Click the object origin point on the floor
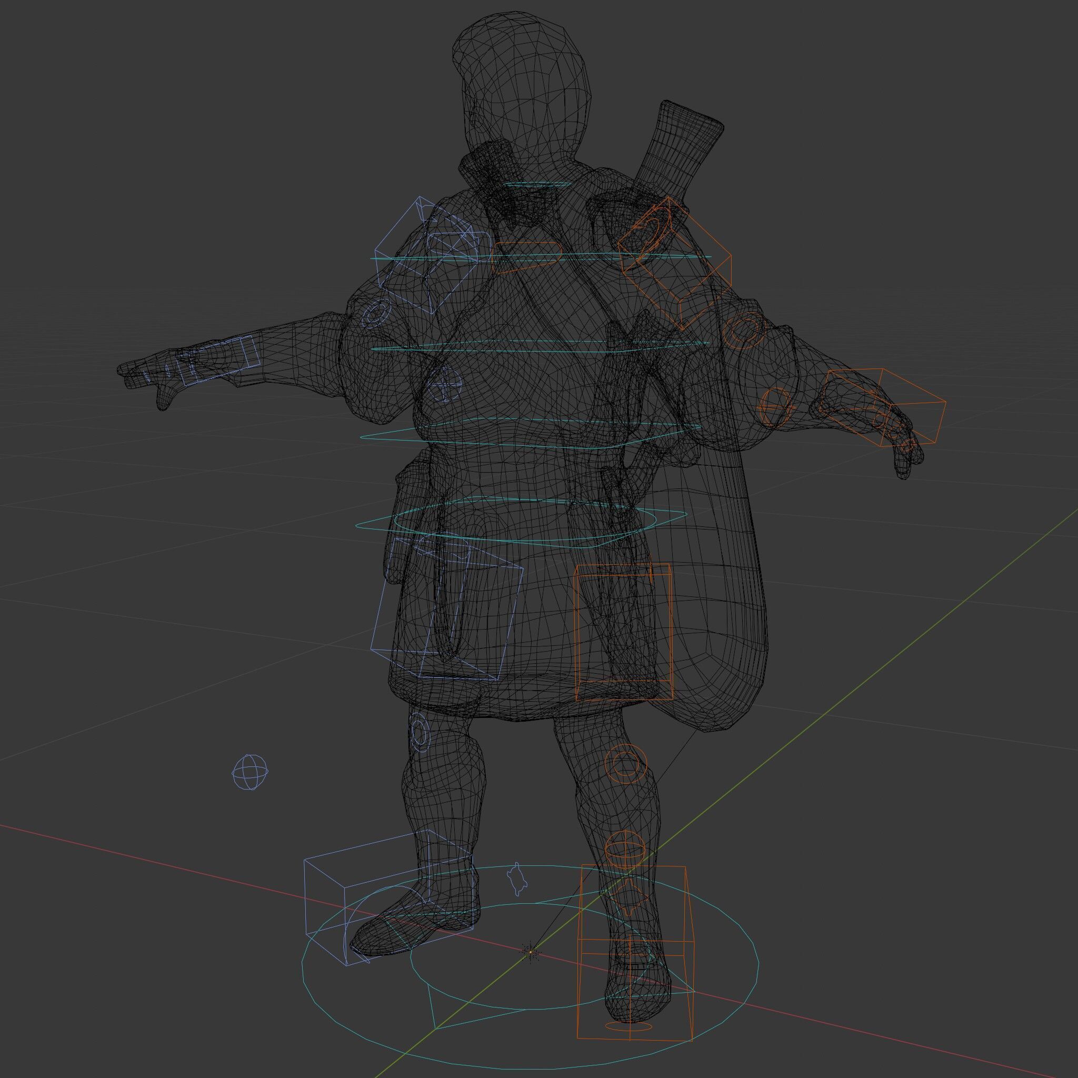 [x=531, y=952]
